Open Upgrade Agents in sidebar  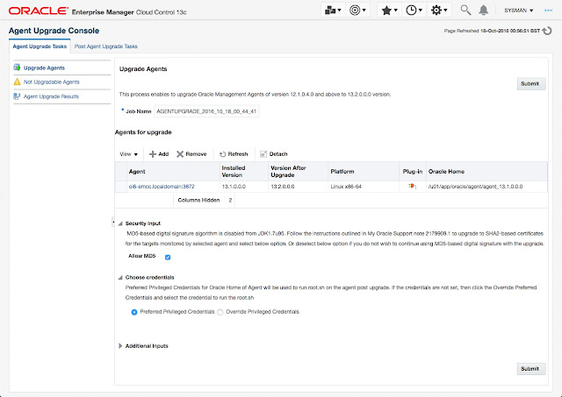click(x=44, y=68)
